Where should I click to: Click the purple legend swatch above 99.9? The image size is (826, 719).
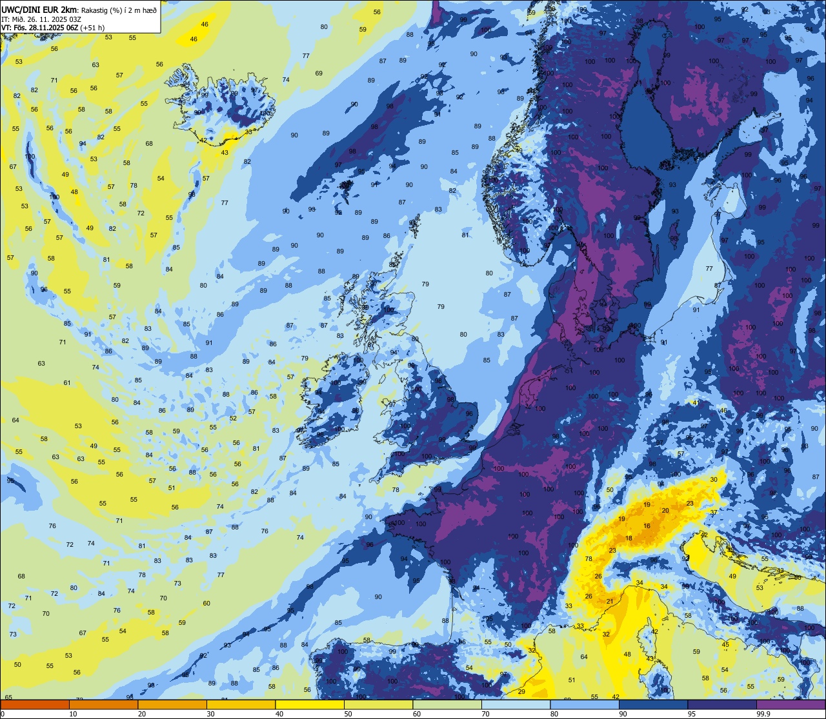pos(791,705)
